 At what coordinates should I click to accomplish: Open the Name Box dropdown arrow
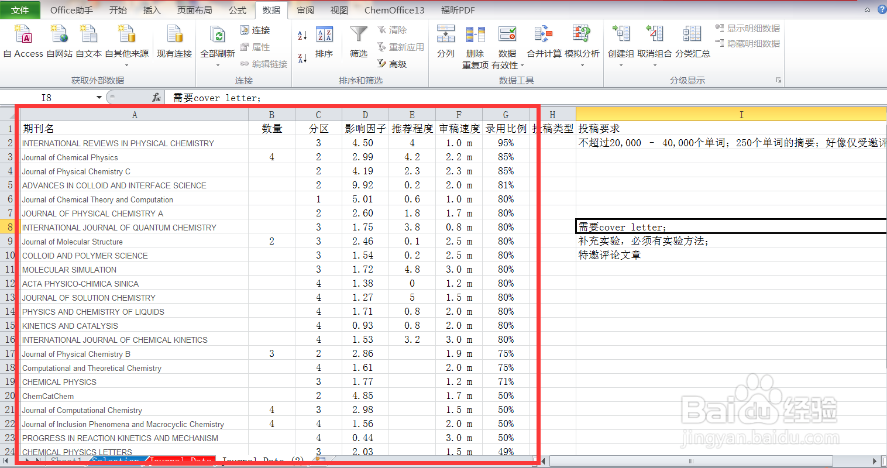coord(99,98)
